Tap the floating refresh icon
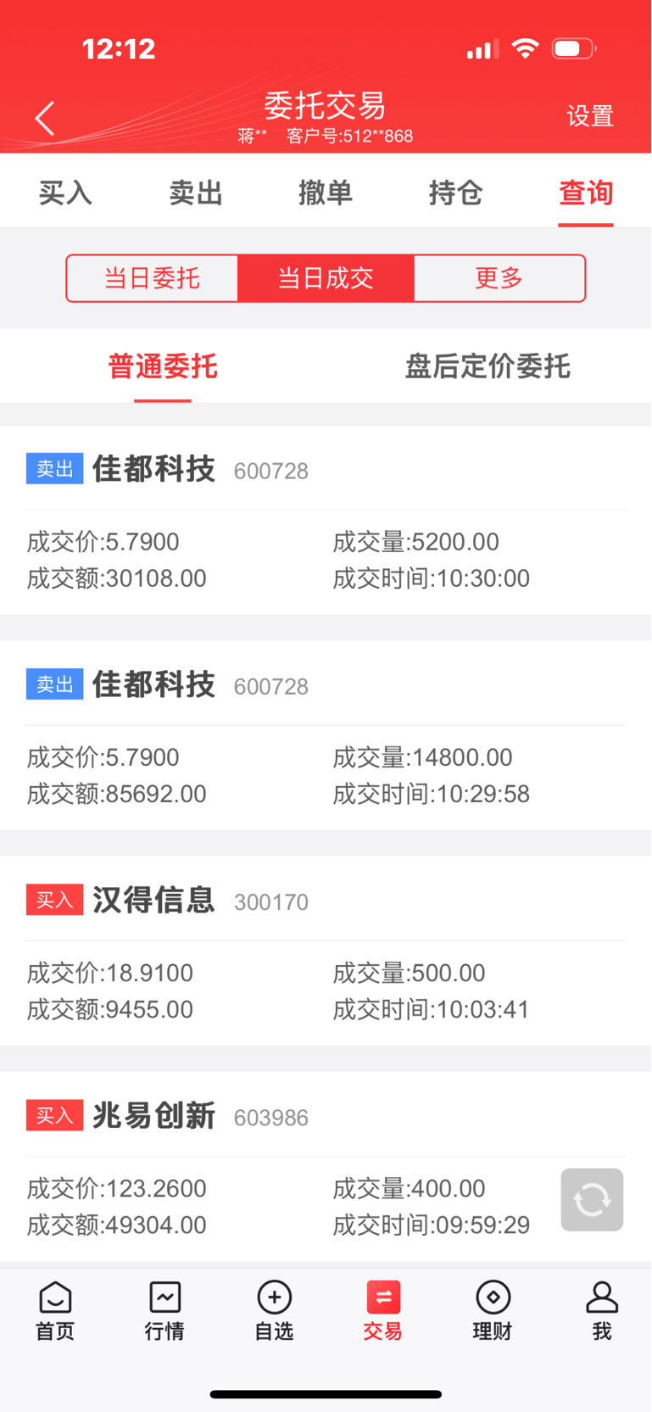This screenshot has height=1412, width=652. tap(592, 1199)
